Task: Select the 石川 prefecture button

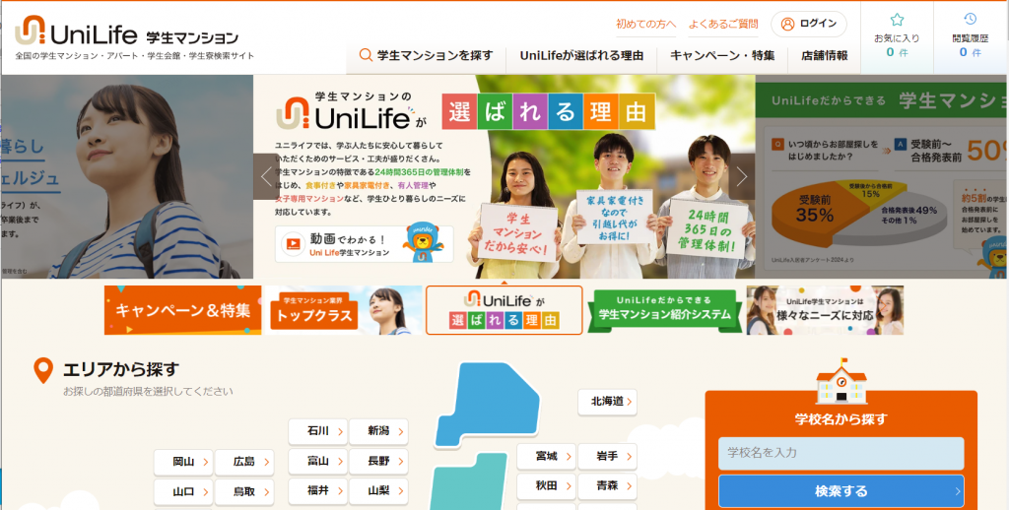Action: coord(318,431)
